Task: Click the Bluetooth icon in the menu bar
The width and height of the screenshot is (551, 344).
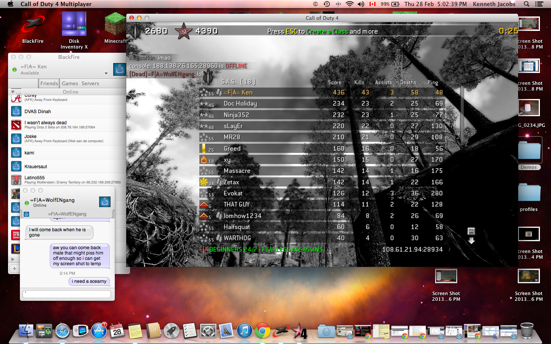Action: pos(338,4)
